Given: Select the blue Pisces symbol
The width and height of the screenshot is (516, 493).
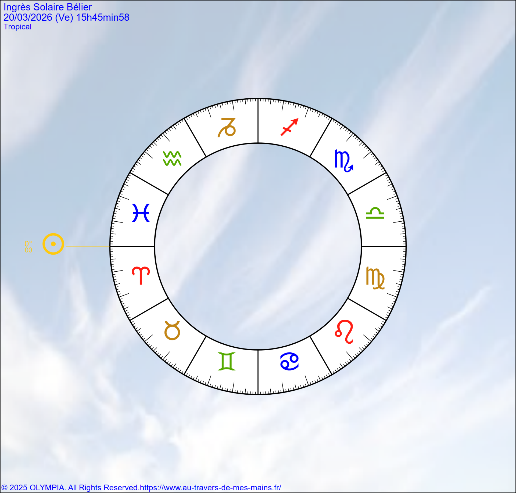Looking at the screenshot, I should (x=141, y=213).
